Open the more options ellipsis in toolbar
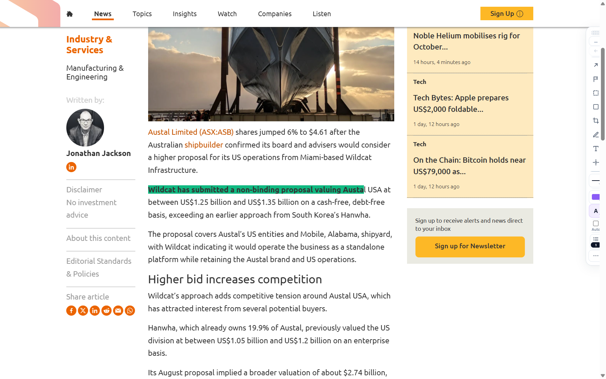The image size is (606, 379). (x=596, y=256)
